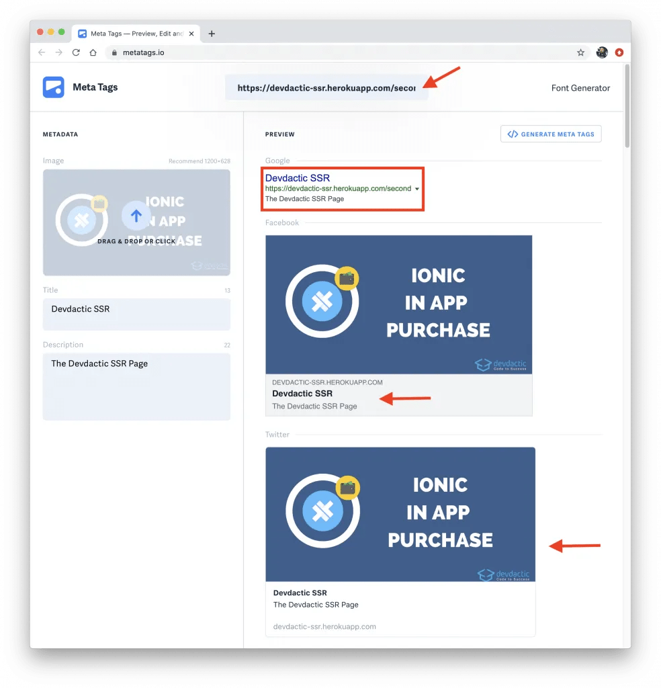Open the Chrome profile avatar

click(x=602, y=52)
